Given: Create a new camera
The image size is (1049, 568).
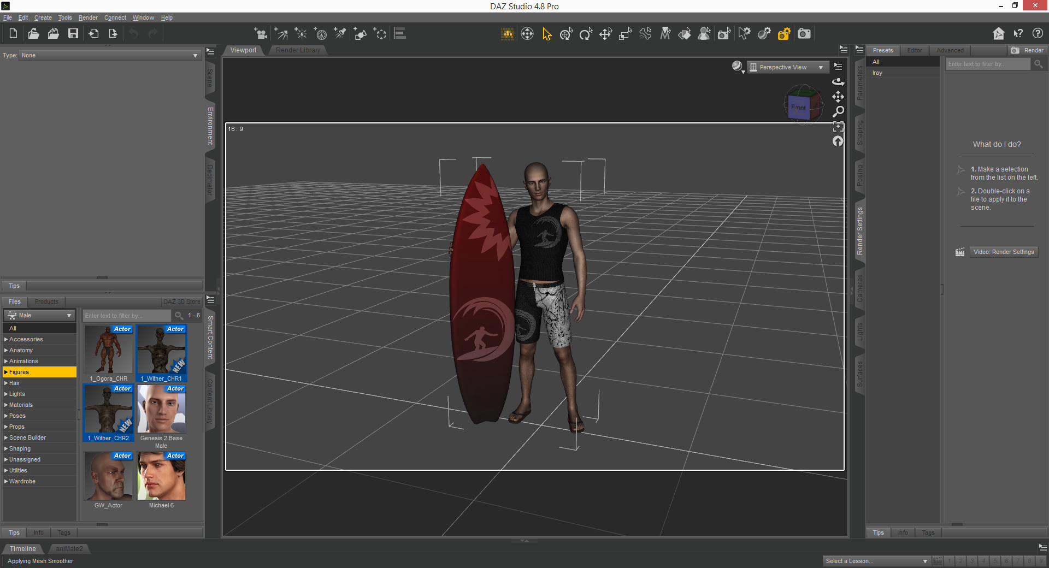Looking at the screenshot, I should 261,33.
